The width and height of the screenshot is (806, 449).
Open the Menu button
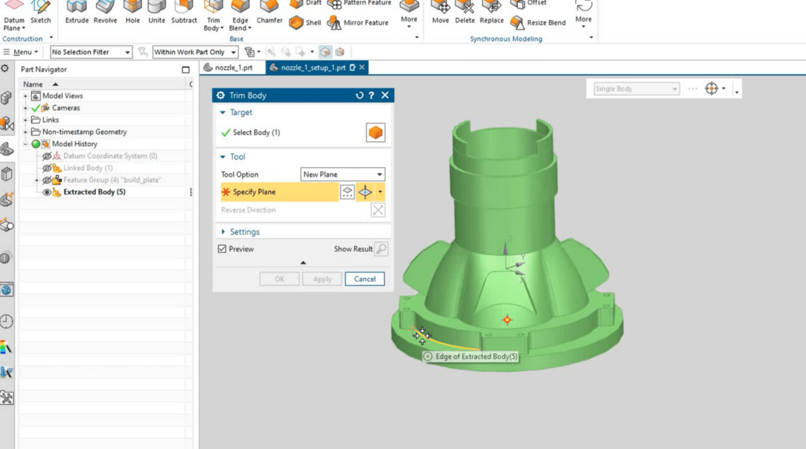click(21, 52)
